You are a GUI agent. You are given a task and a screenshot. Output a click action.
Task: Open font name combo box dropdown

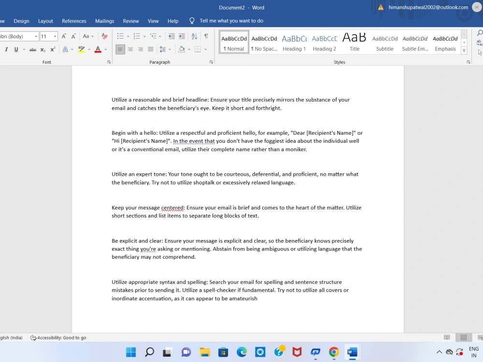36,36
